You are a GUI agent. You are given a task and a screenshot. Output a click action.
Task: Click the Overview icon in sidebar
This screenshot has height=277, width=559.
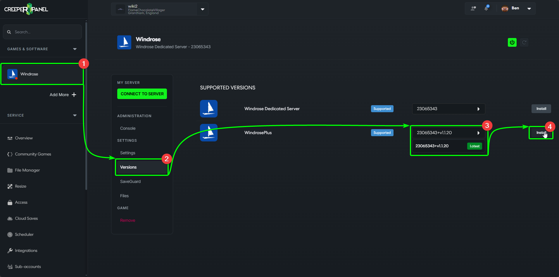(x=10, y=138)
